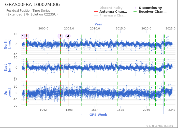This screenshot has width=178, height=128.
Task: Click the 2000.0 year tick label
Action: click(43, 28)
